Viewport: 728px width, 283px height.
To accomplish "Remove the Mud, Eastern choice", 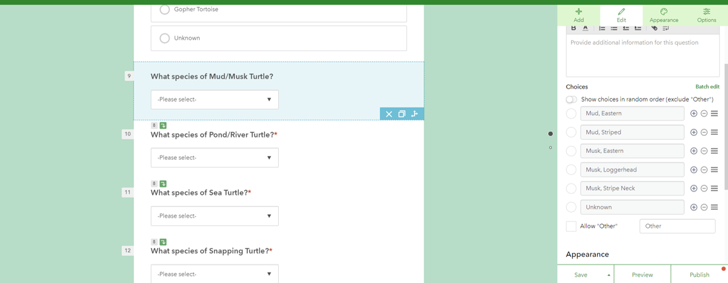I will (704, 114).
